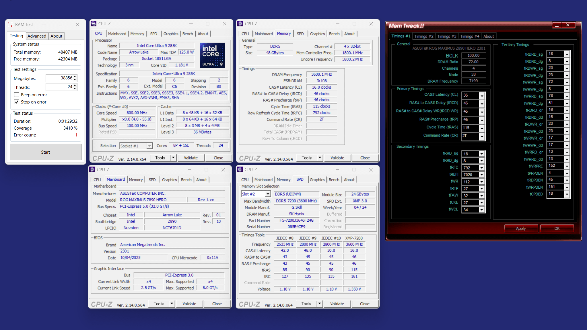The width and height of the screenshot is (587, 330).
Task: Minimize the Mem TweakIt window
Action: [556, 26]
